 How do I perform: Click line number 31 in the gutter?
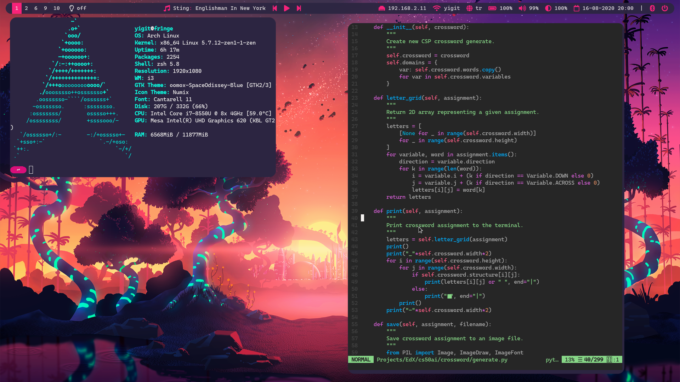(355, 154)
